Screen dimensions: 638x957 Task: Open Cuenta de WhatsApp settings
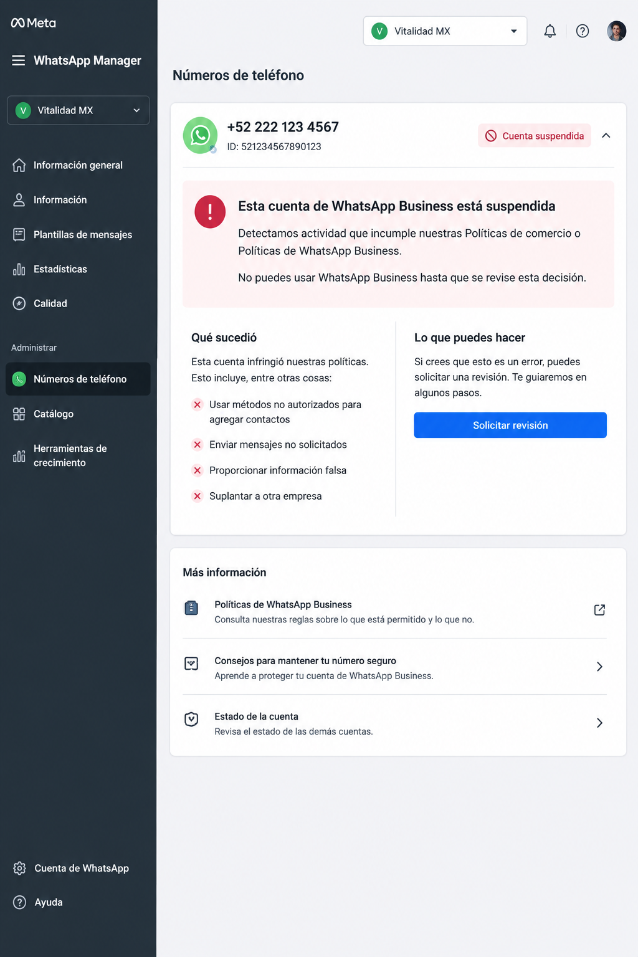pos(78,868)
